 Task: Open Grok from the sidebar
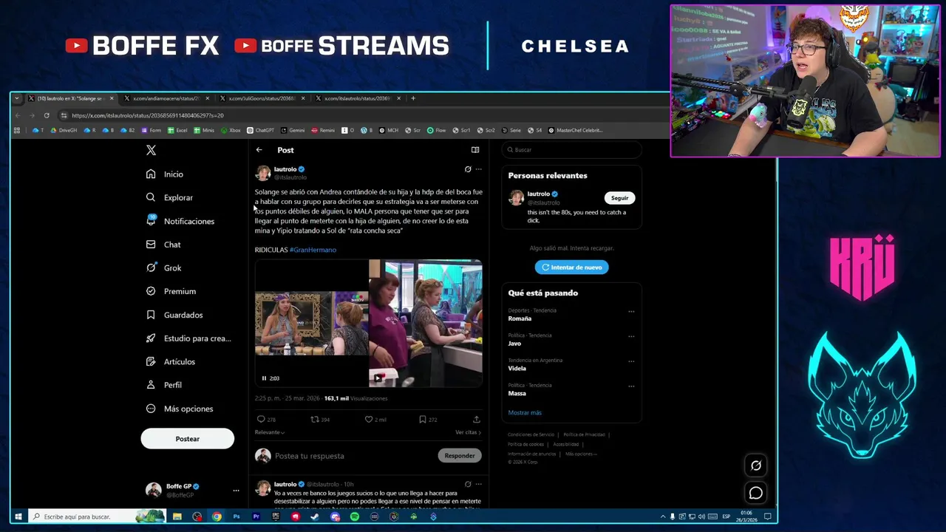(163, 267)
